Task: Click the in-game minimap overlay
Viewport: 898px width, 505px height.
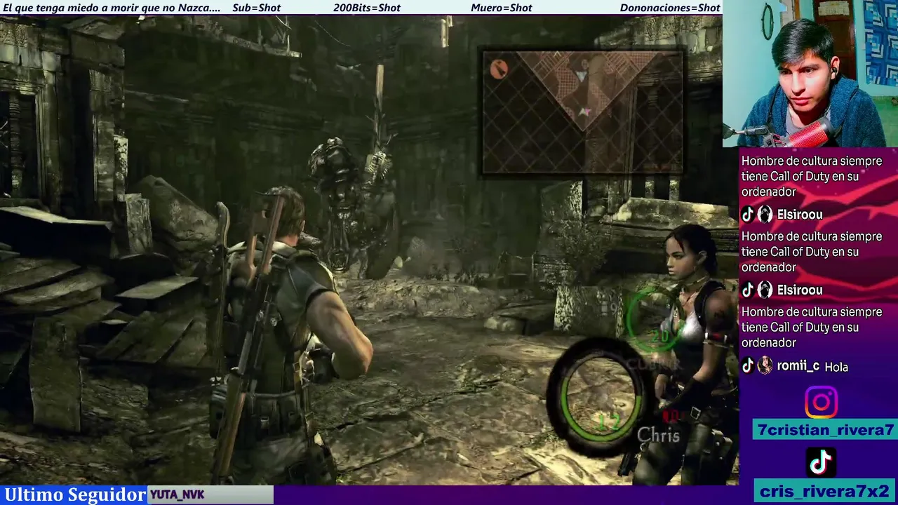Action: [x=583, y=111]
